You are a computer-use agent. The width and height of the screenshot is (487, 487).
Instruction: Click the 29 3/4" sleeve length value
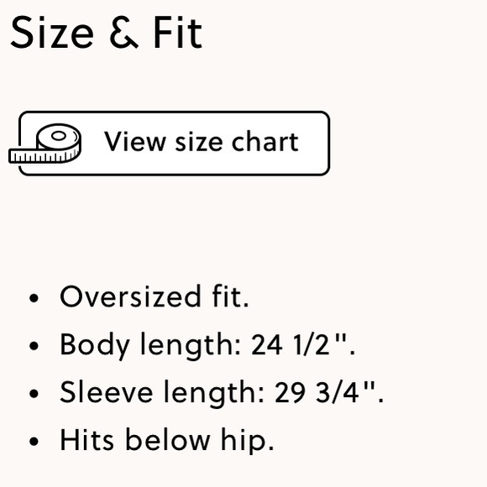point(329,392)
